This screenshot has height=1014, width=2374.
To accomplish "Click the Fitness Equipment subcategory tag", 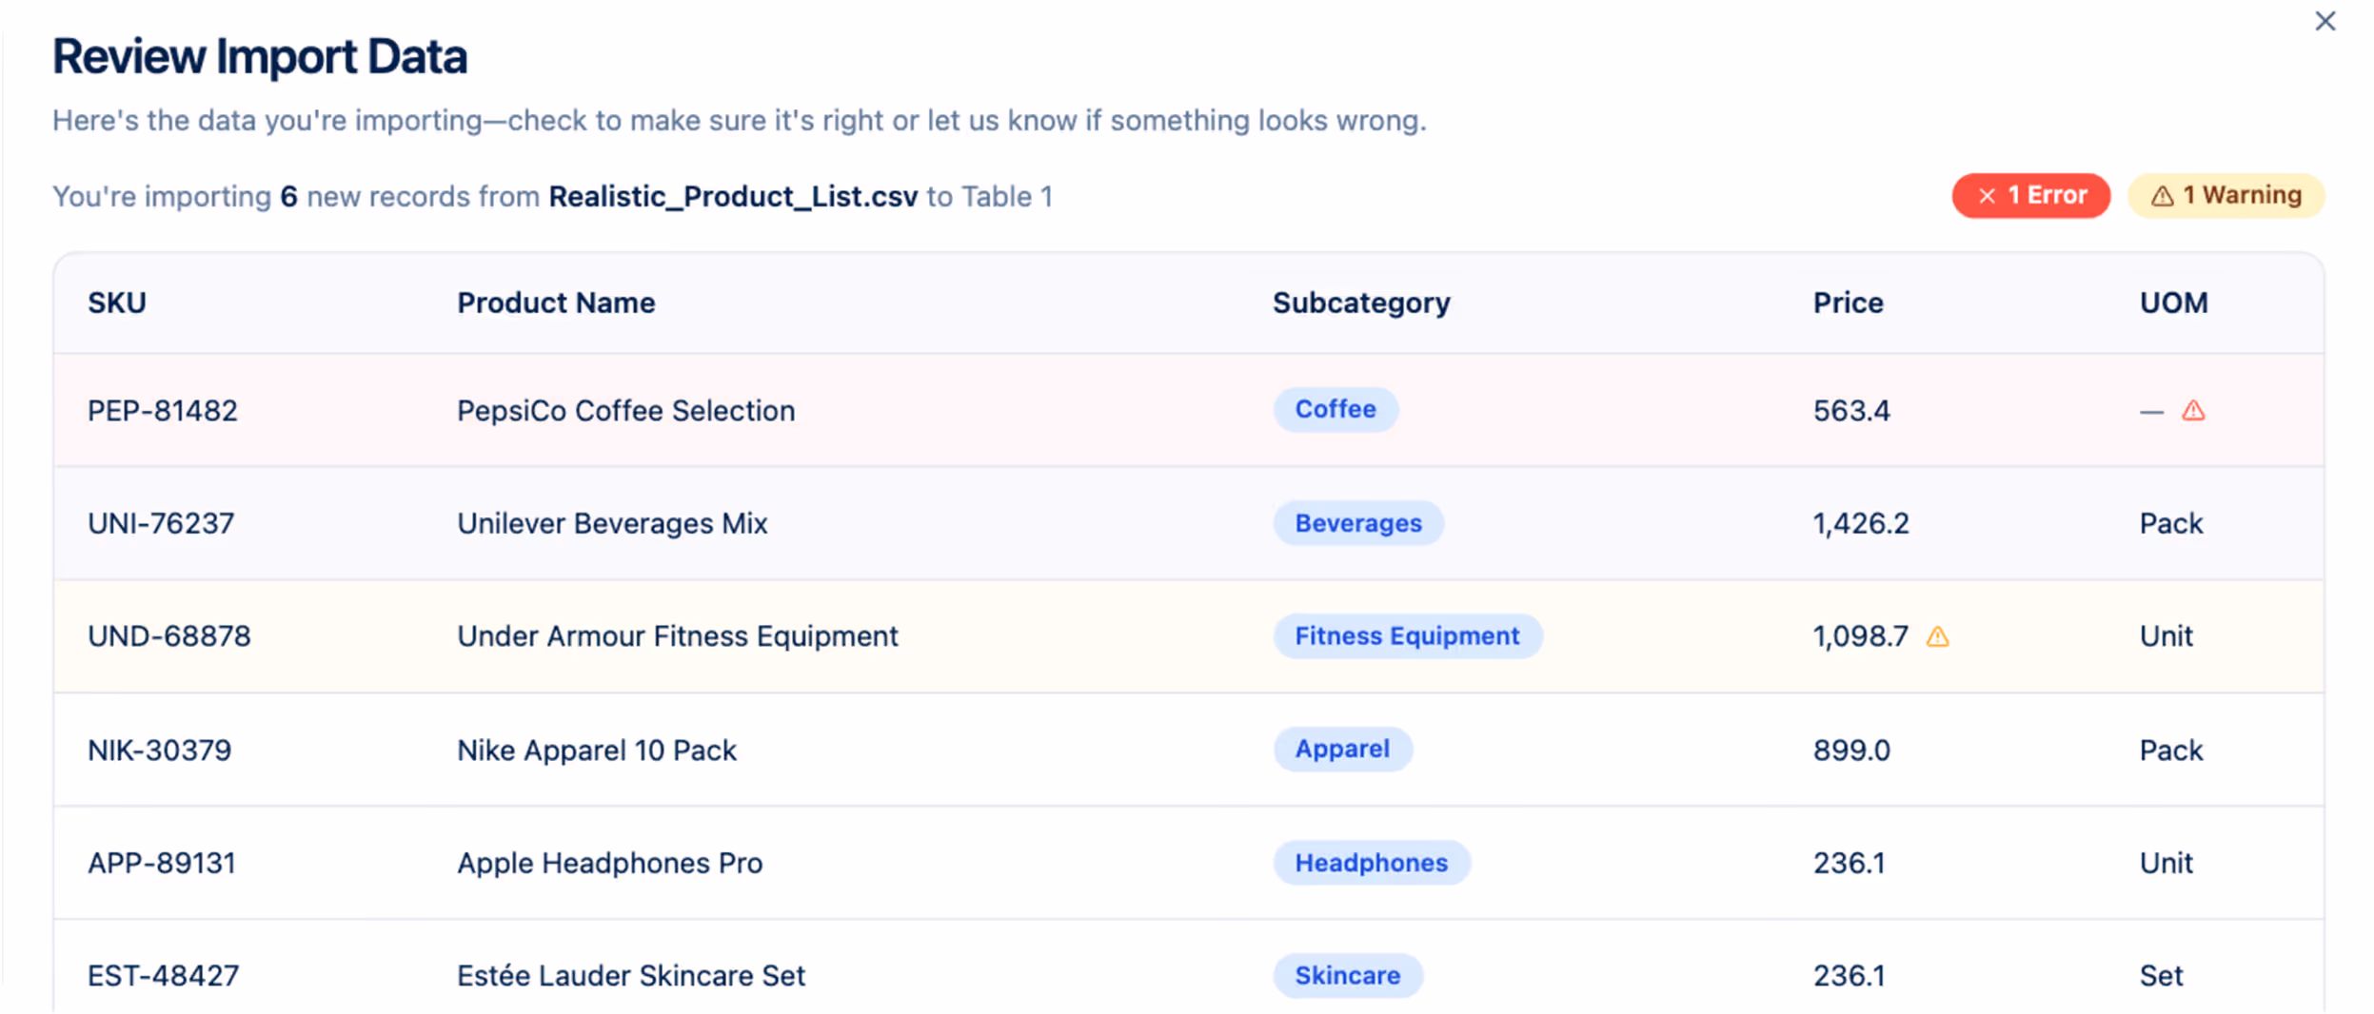I will pos(1407,635).
